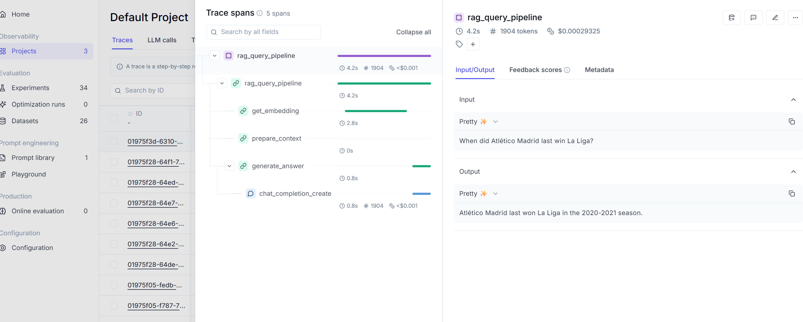Image resolution: width=803 pixels, height=322 pixels.
Task: Select the prepare_context span row
Action: point(319,144)
